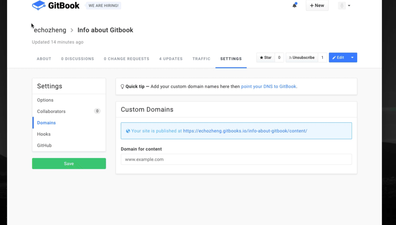Select the Settings tab
The height and width of the screenshot is (225, 396).
point(231,59)
